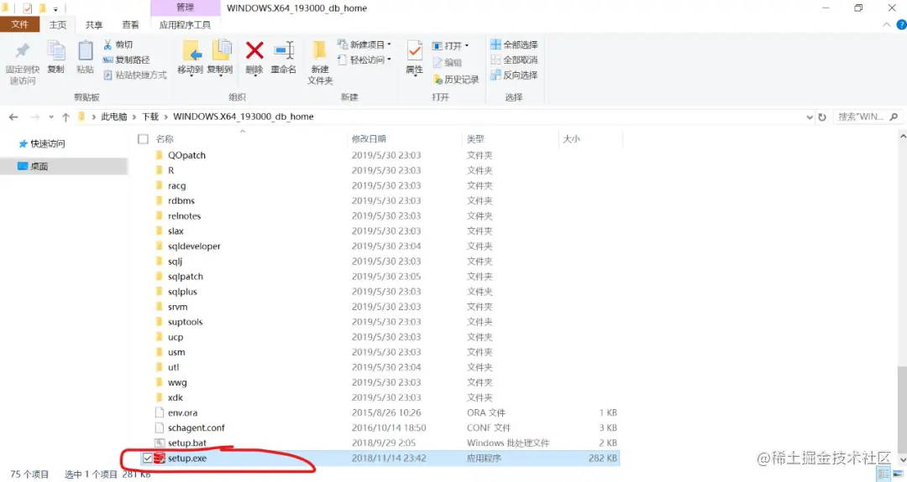Click Copy path (复制路径)
This screenshot has height=482, width=907.
coord(126,60)
